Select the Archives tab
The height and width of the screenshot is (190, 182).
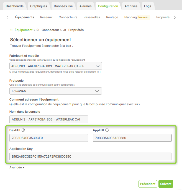131,6
